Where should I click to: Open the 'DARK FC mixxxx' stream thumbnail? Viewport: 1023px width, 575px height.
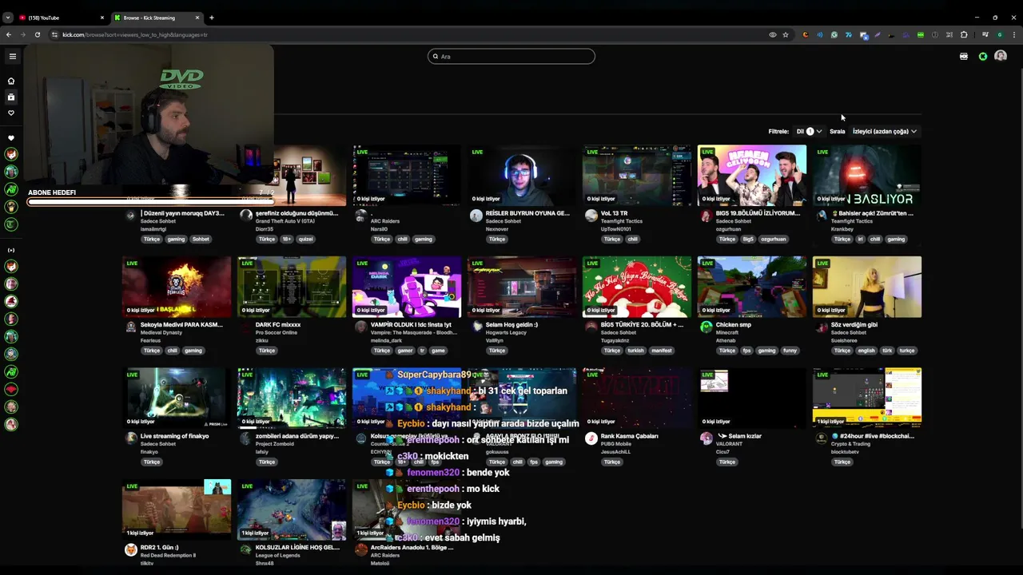tap(292, 287)
